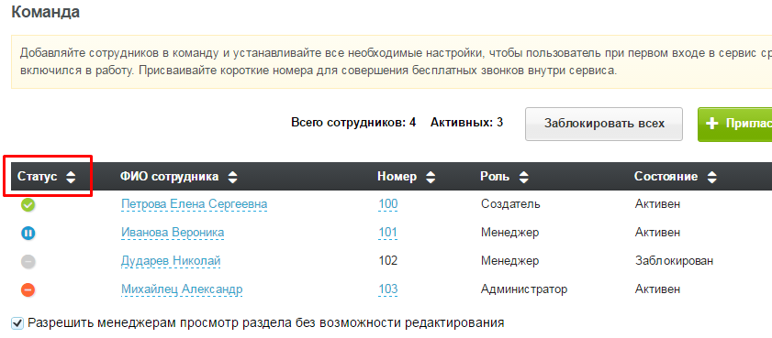This screenshot has height=338, width=772.
Task: Click Активен state in Петрова row
Action: point(658,204)
